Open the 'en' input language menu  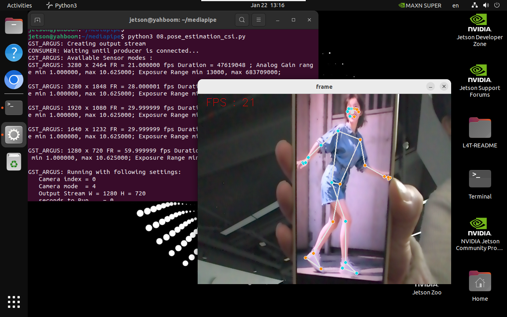[x=456, y=5]
